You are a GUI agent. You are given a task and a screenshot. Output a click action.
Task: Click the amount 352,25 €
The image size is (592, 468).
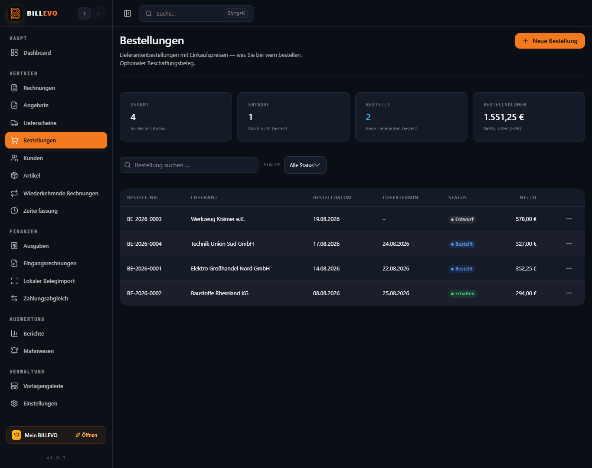tap(526, 268)
